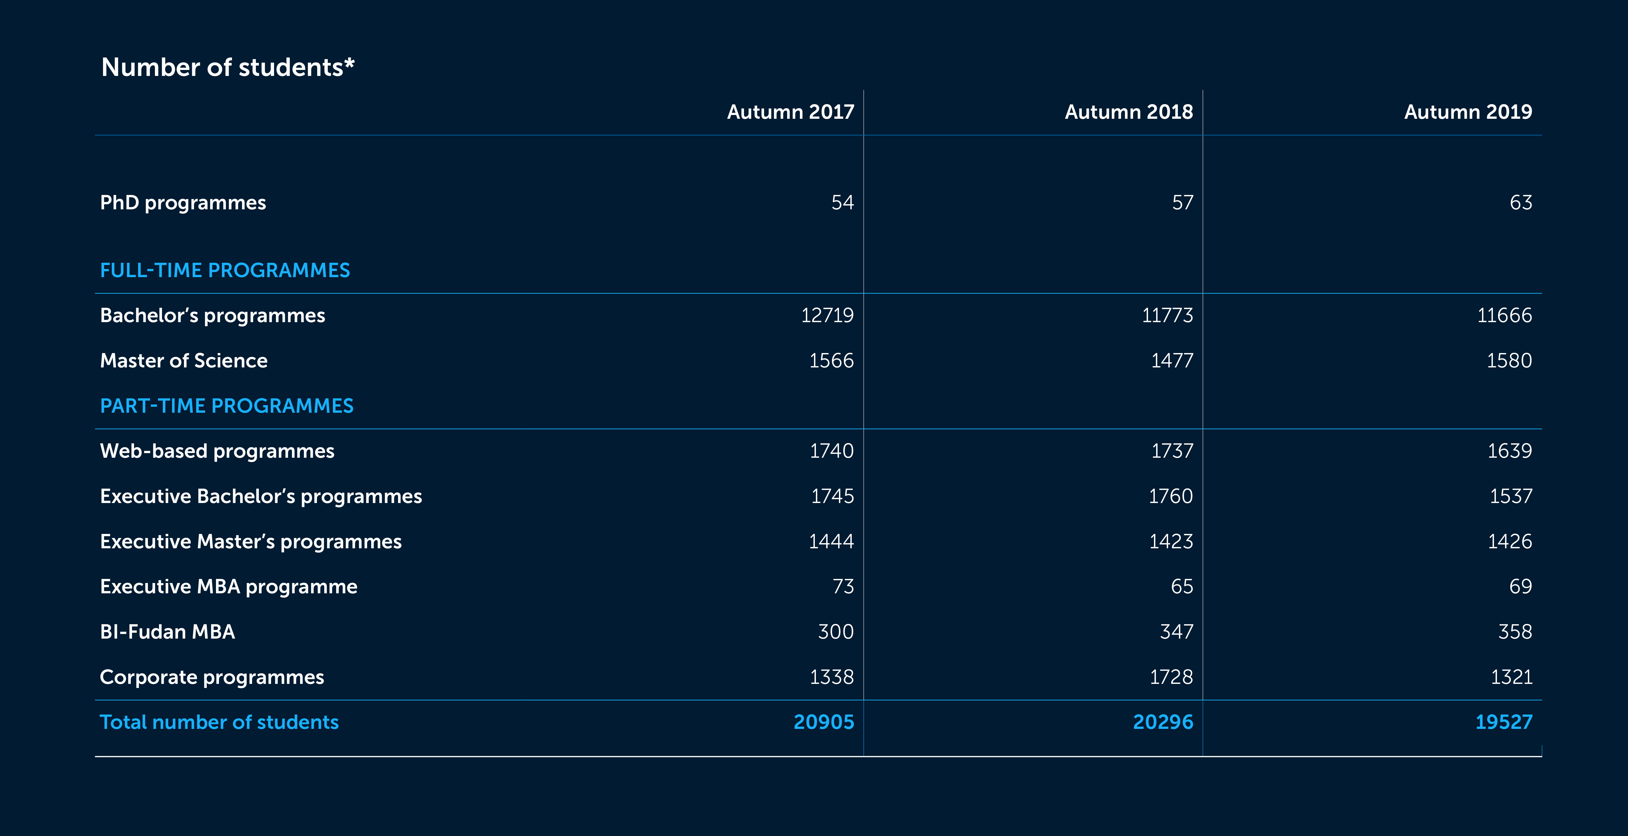Click the 'Number of students*' title
Viewport: 1628px width, 836px height.
coord(228,68)
